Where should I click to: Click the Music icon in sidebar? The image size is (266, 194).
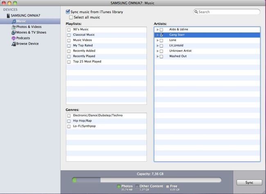pyautogui.click(x=14, y=21)
